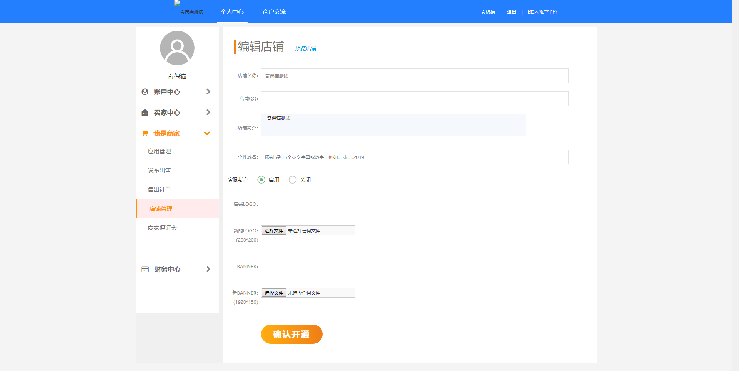Click the 个性域名 input field
Screen dimensions: 739x371
coord(415,157)
